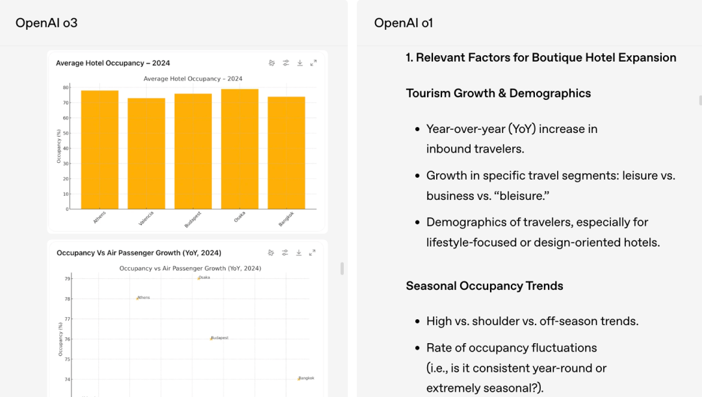Open customization sliders for Average Hotel Occupancy chart
Screen dimensions: 702x397
[x=286, y=63]
